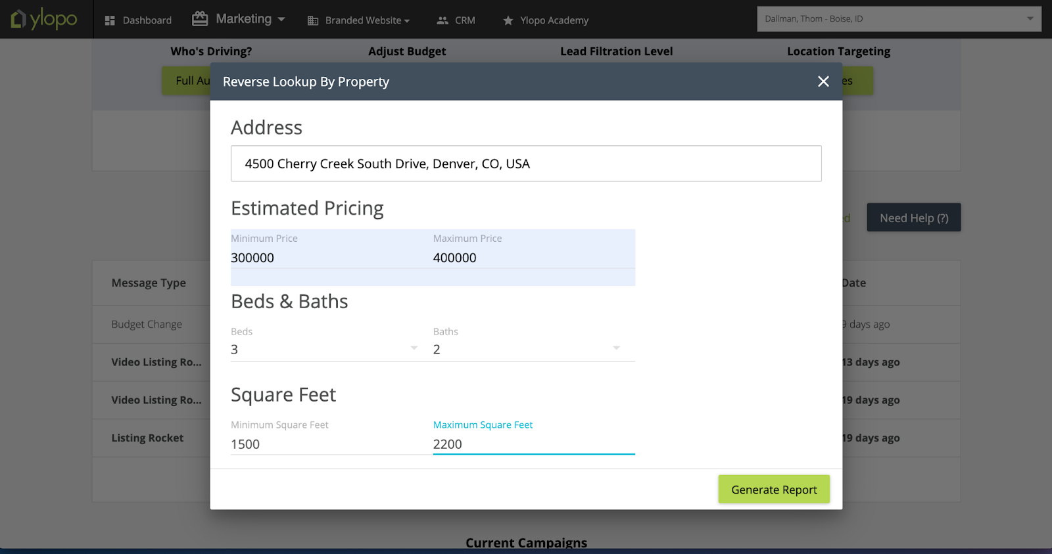
Task: Click the Need Help (?) button
Action: (x=913, y=218)
